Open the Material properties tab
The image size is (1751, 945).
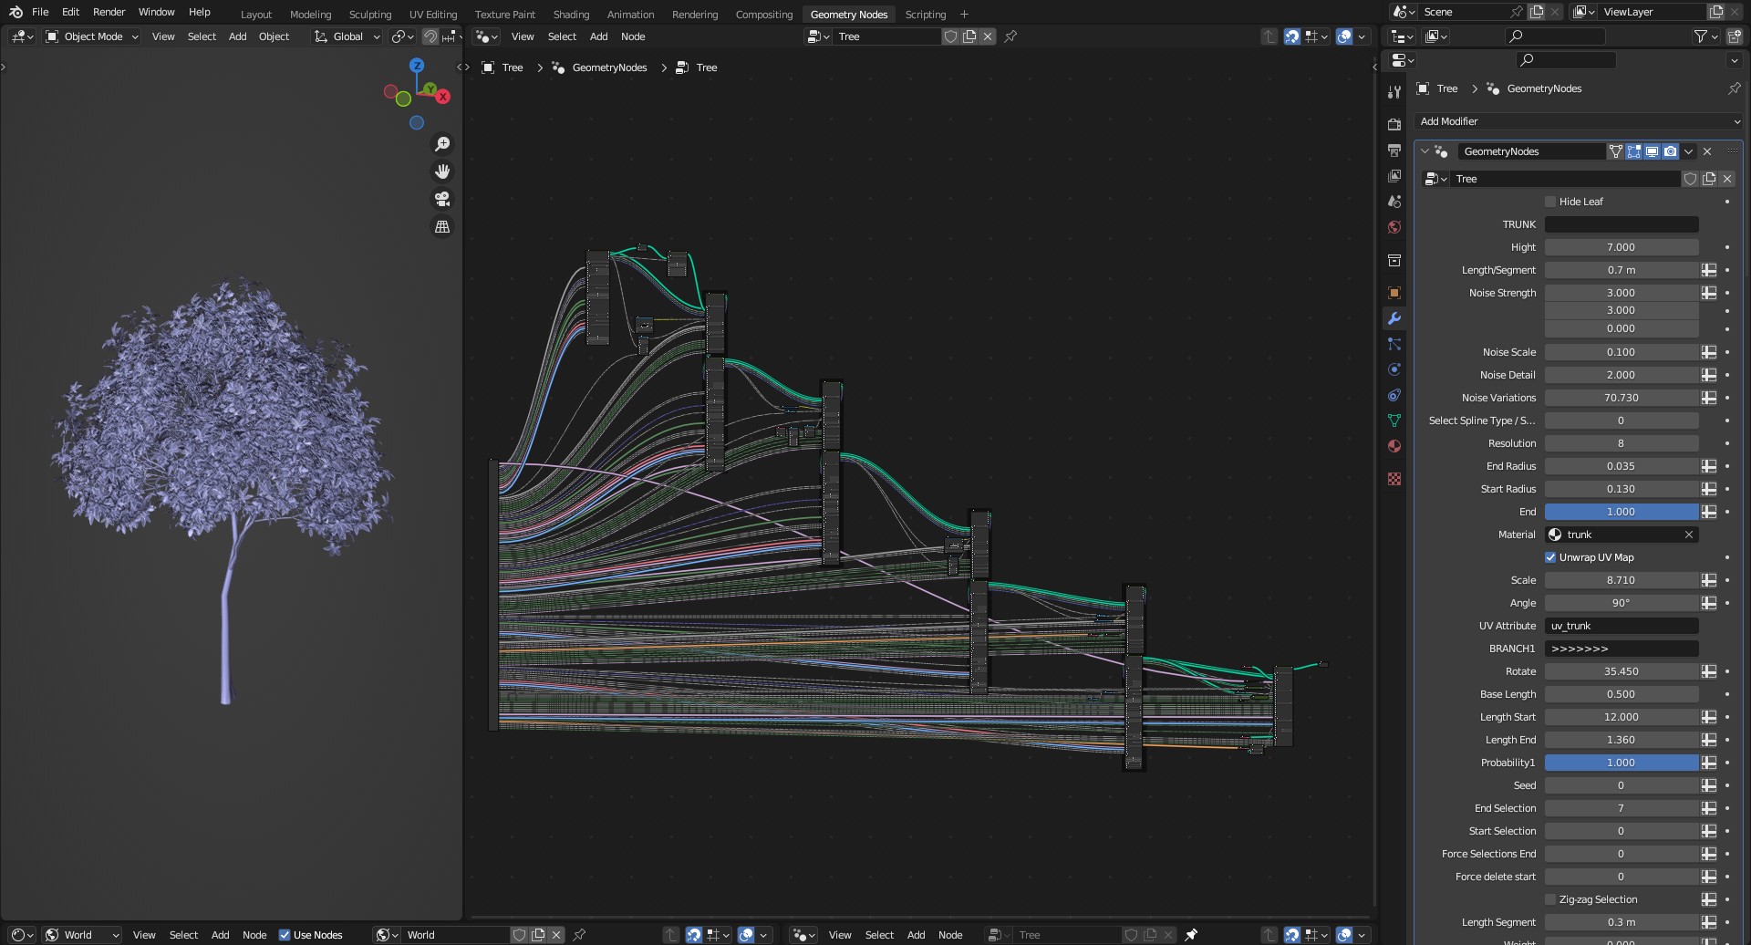pyautogui.click(x=1394, y=446)
